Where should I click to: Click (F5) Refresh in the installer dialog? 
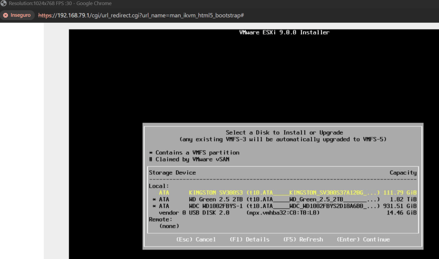(x=303, y=239)
